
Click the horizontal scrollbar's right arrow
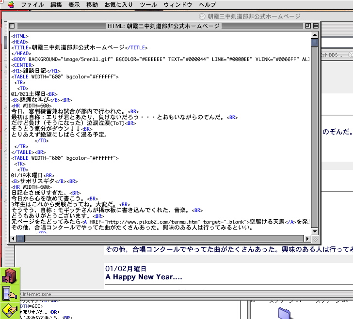pyautogui.click(x=307, y=239)
